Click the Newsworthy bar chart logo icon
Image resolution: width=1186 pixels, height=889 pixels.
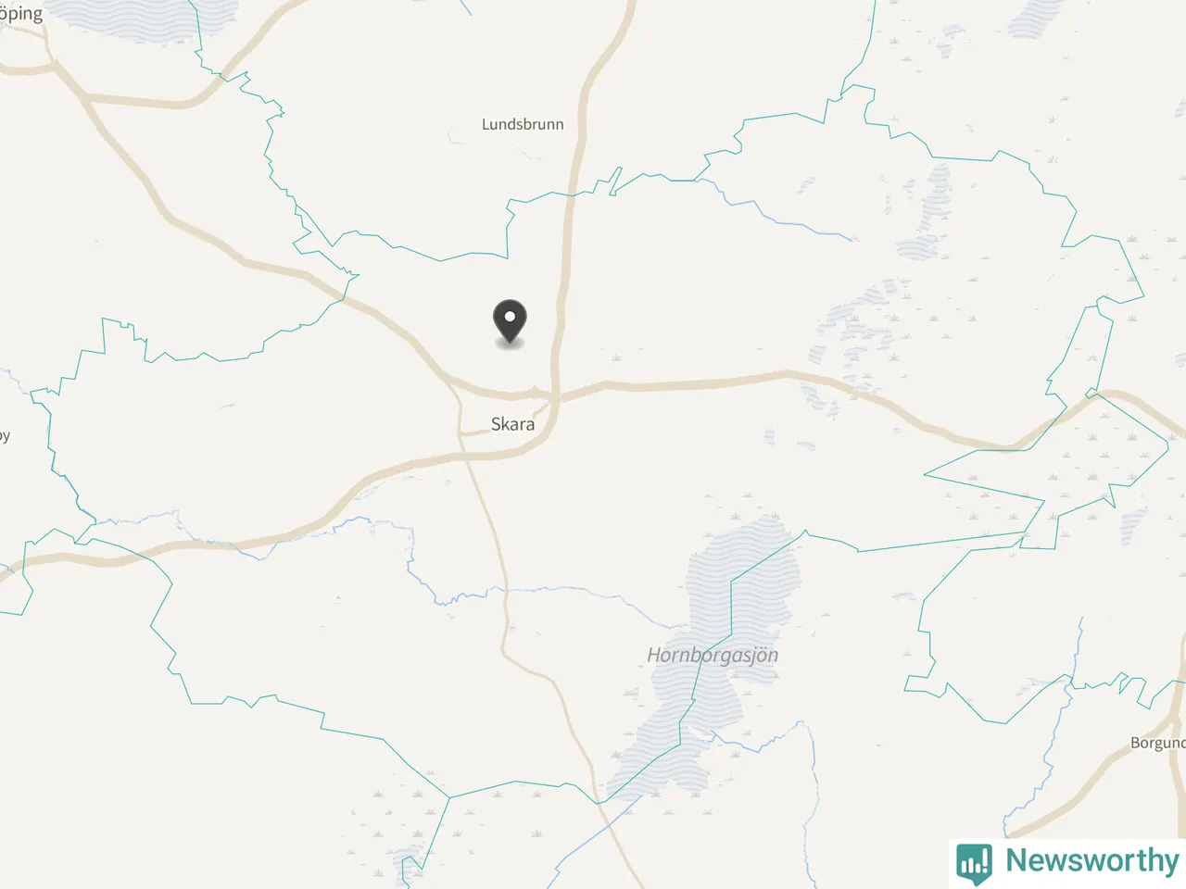974,862
